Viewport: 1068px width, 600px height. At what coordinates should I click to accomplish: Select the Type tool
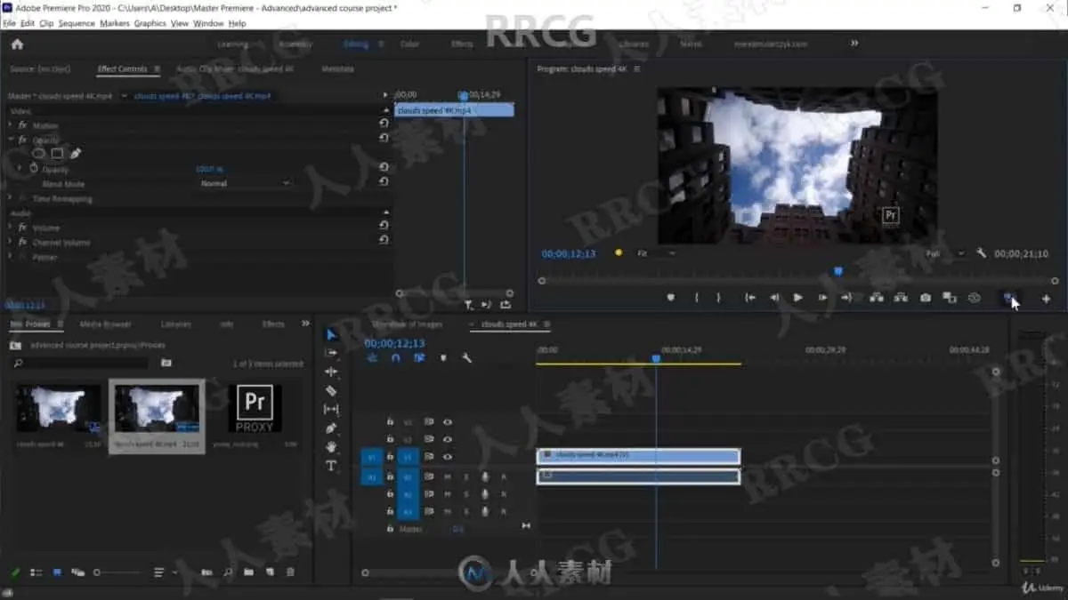click(x=331, y=466)
